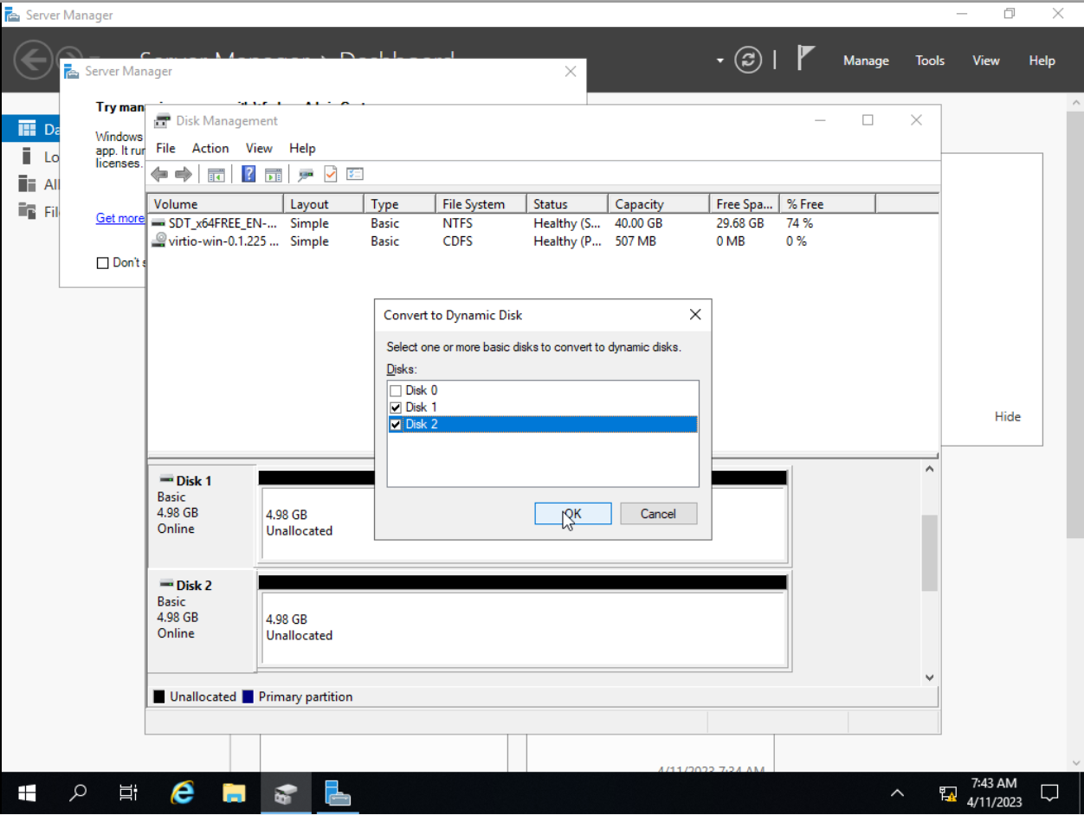
Task: Switch to Disk Management taskbar button
Action: tap(286, 793)
